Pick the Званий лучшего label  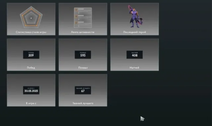[x=83, y=103]
